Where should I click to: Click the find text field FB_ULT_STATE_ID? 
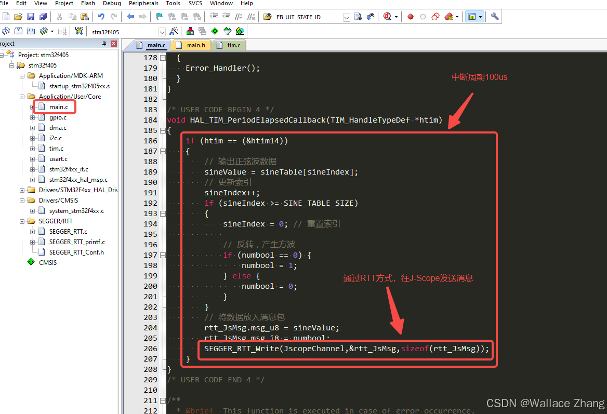click(308, 17)
